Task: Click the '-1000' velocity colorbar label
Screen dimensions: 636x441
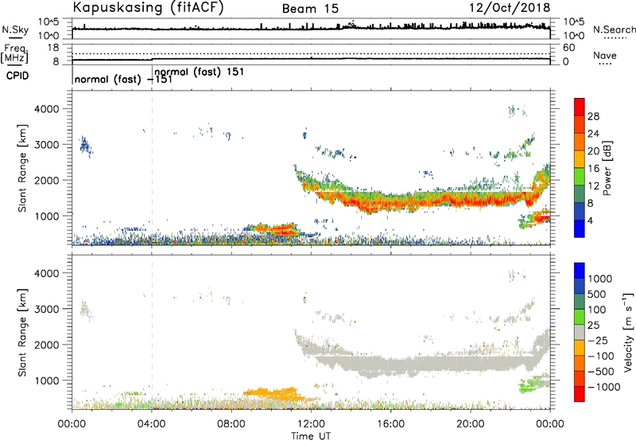Action: coord(603,387)
